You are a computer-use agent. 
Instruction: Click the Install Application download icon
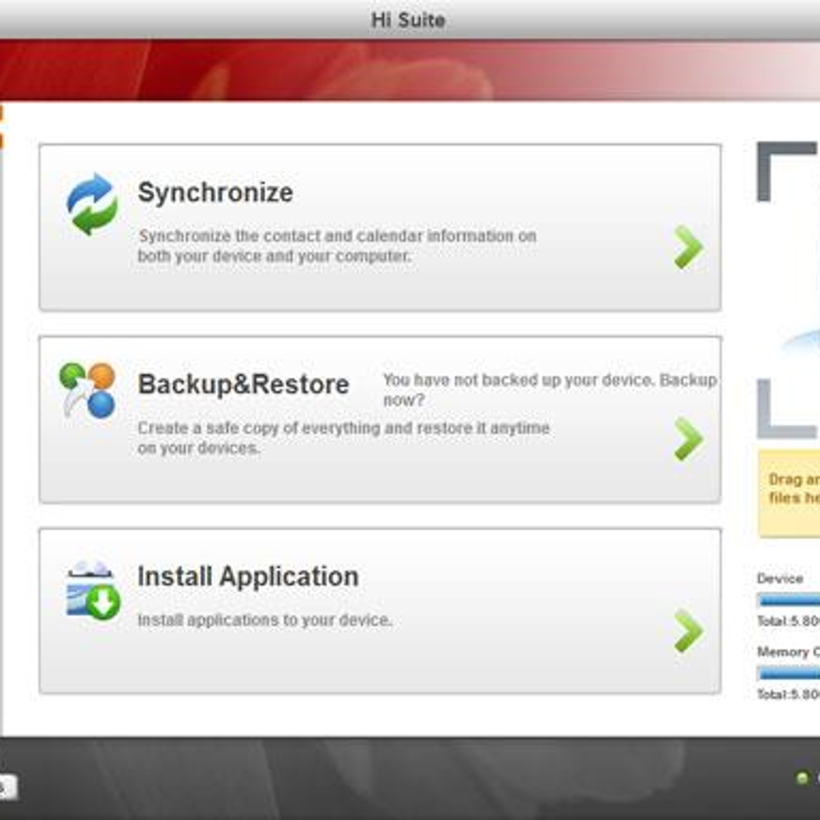(93, 590)
